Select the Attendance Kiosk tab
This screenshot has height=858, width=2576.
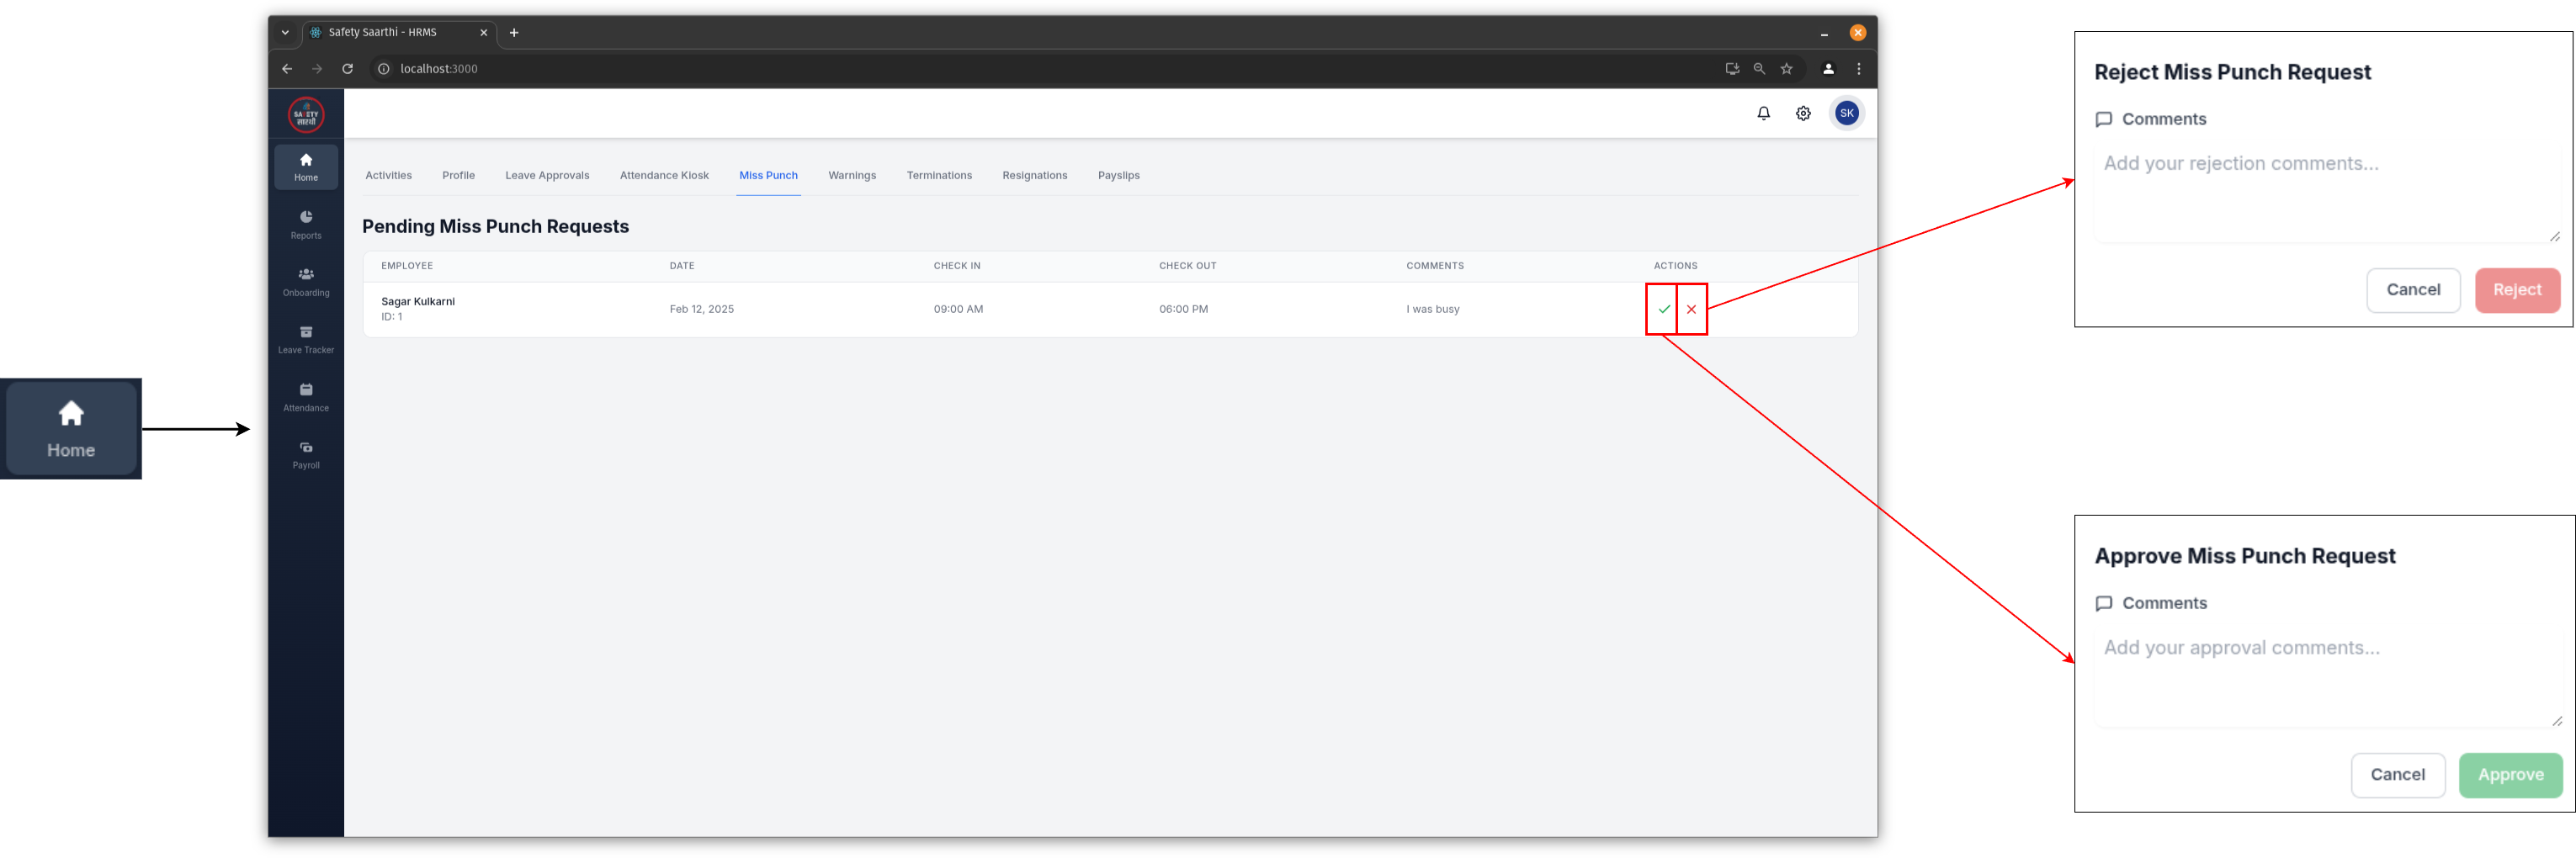[664, 175]
